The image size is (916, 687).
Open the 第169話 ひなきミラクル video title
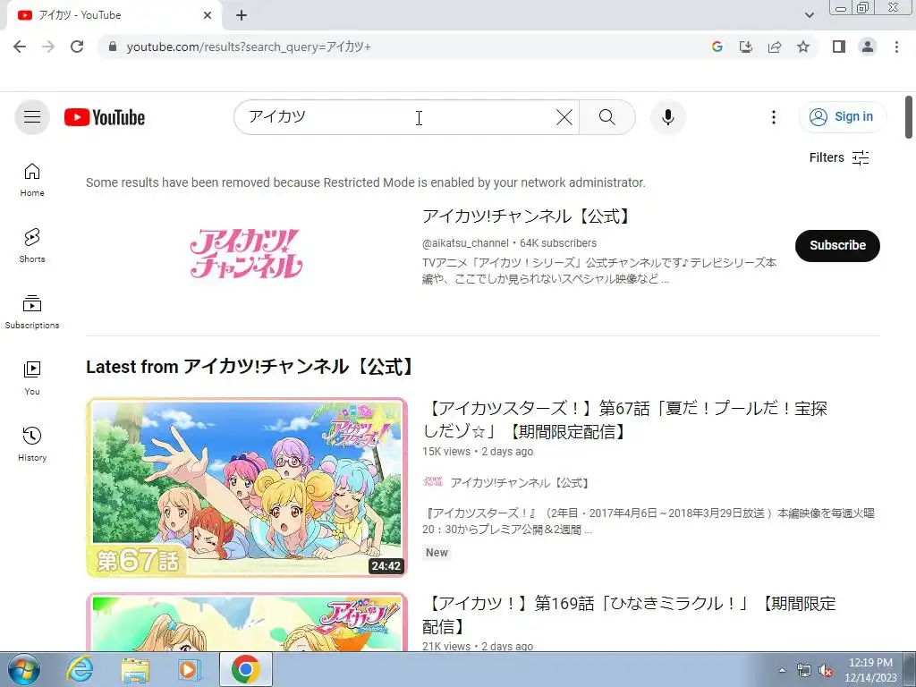tap(629, 615)
